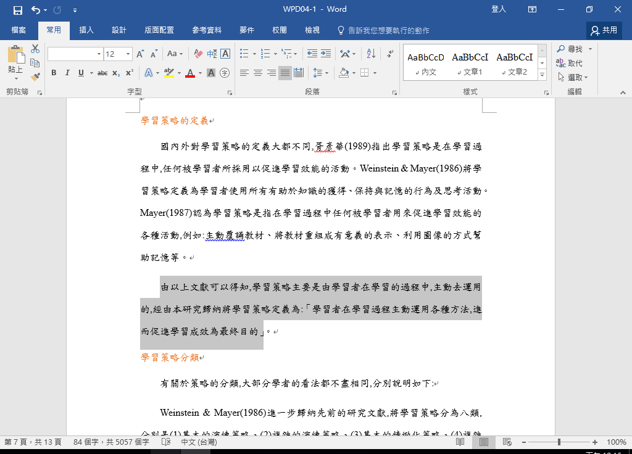The image size is (632, 454).
Task: Toggle justify alignment
Action: [x=285, y=73]
